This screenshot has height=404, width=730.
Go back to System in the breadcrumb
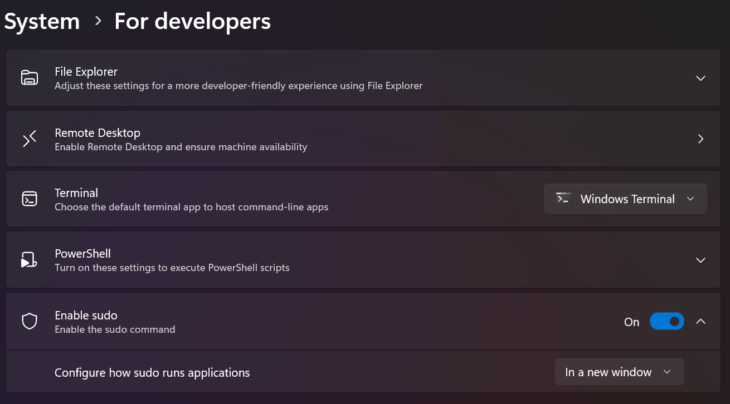42,21
